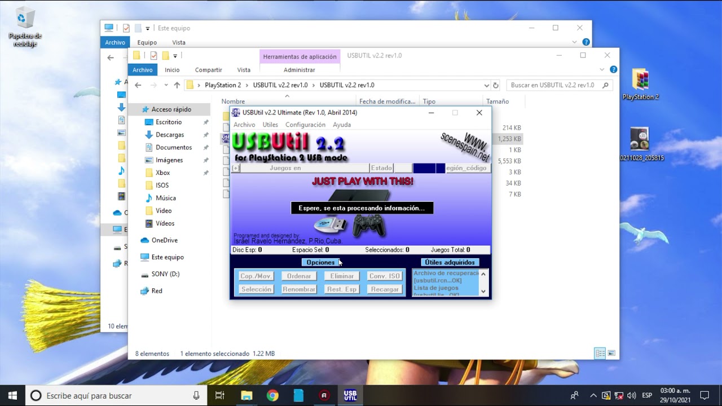Select Vídeos in navigation pane
This screenshot has height=406, width=722.
click(165, 223)
